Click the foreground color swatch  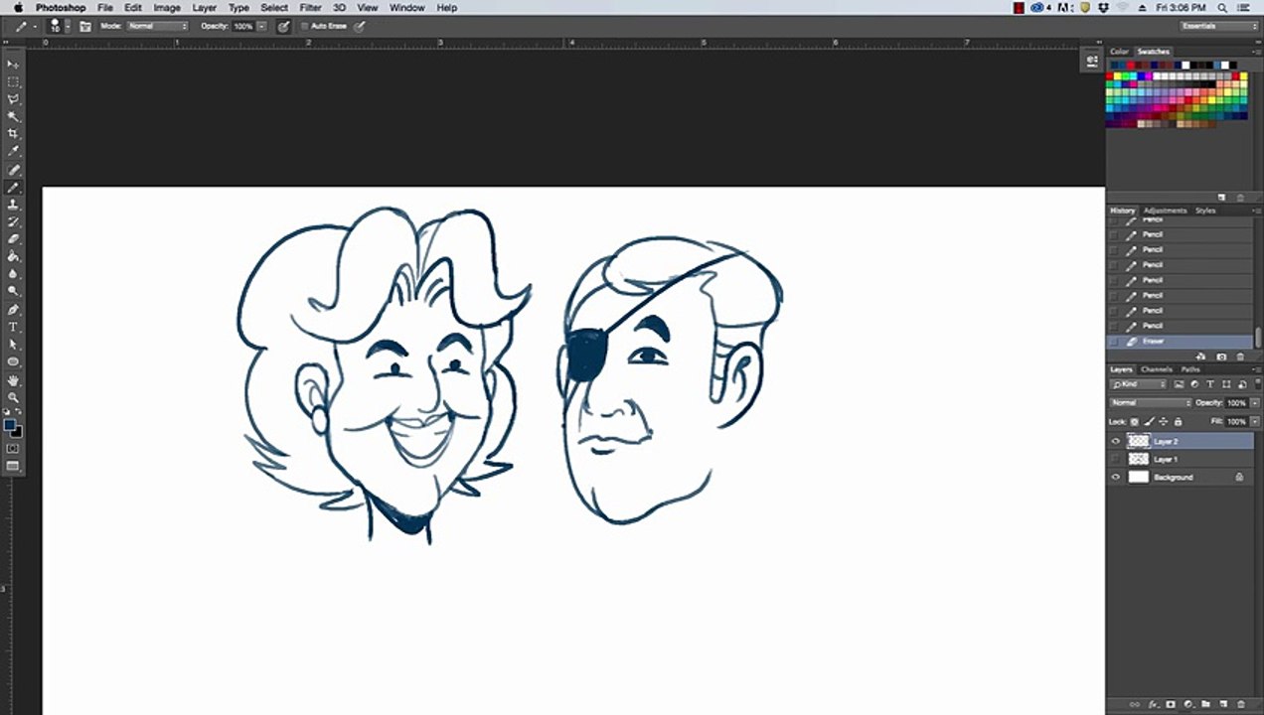(x=10, y=425)
